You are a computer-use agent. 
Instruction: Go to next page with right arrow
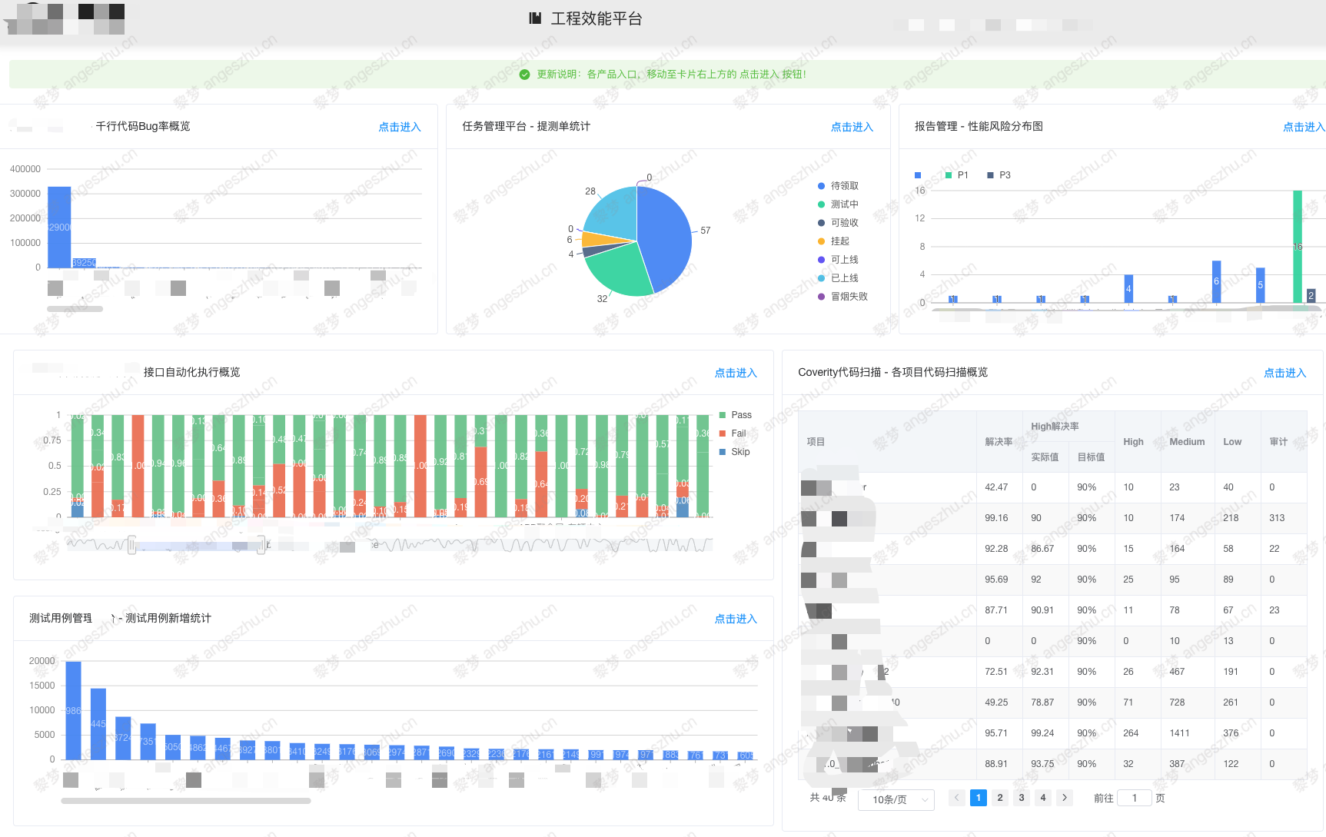pos(1064,798)
